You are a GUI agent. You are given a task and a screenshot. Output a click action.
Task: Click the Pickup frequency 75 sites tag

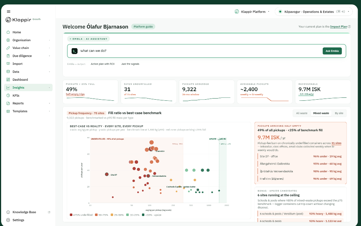point(86,113)
